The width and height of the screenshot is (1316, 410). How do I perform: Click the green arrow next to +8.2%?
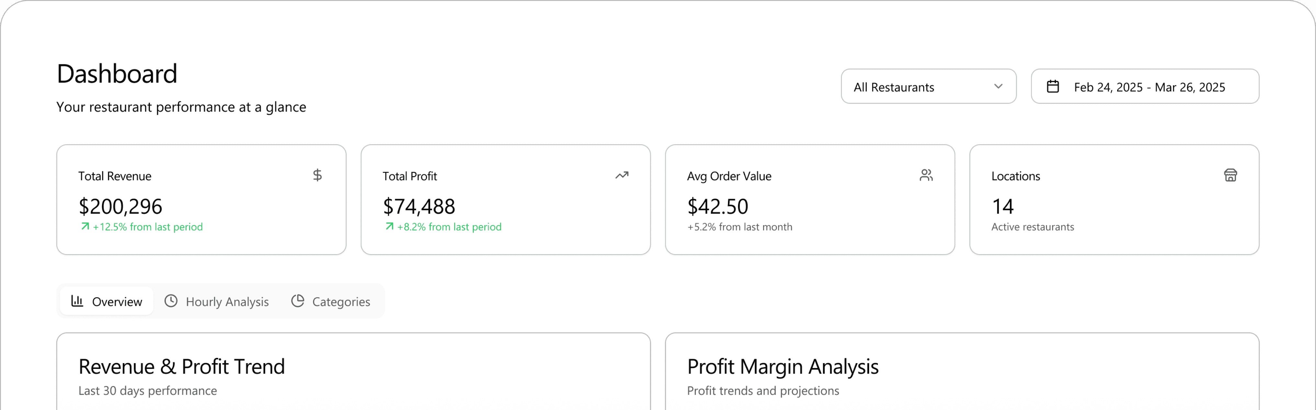pyautogui.click(x=390, y=226)
